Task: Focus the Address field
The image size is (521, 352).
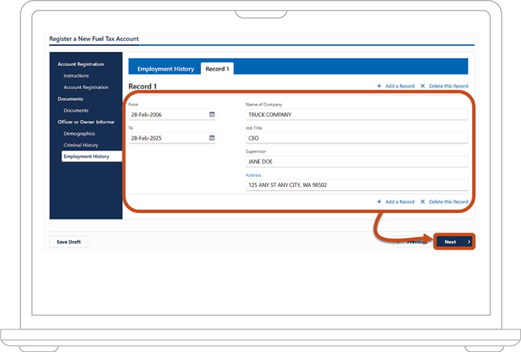Action: [357, 185]
